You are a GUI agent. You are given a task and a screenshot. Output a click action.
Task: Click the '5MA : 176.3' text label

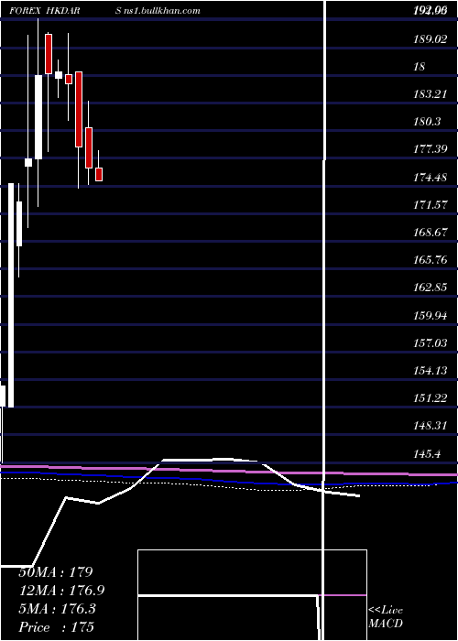57,609
